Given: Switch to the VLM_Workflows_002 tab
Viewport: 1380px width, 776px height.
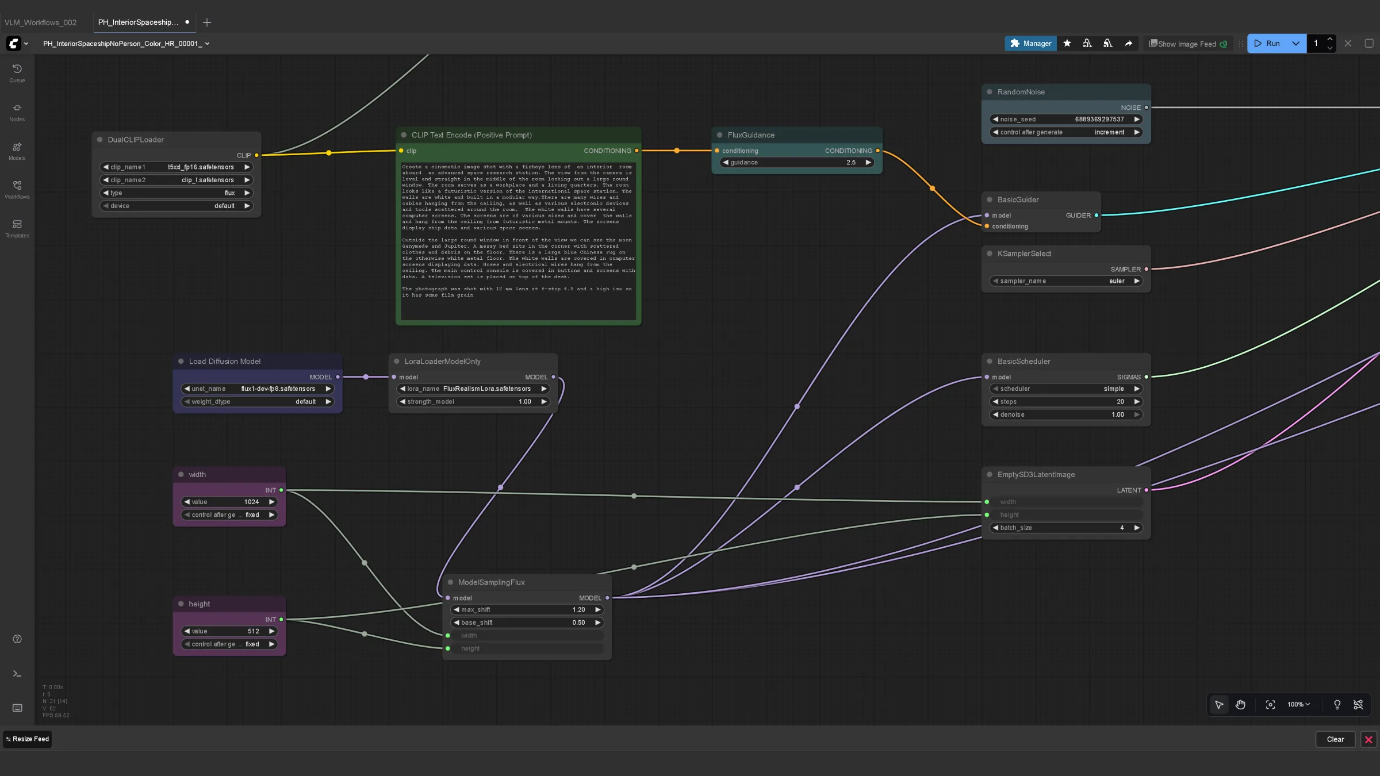Looking at the screenshot, I should click(41, 22).
